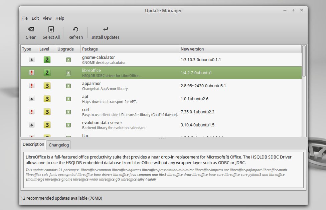The image size is (326, 210).
Task: Switch to the Changelog tab
Action: 58,145
